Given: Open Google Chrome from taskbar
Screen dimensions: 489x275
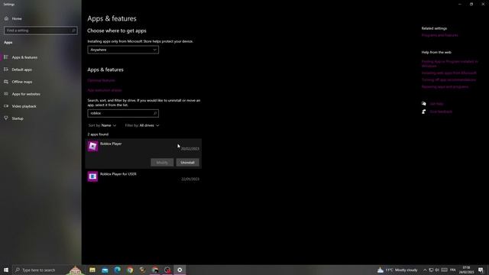Looking at the screenshot, I should coord(130,270).
